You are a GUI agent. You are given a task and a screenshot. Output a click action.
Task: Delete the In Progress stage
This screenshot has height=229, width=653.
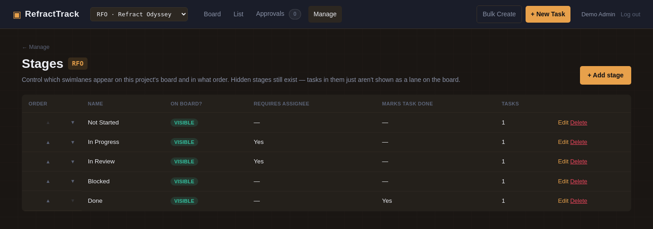[x=579, y=142]
